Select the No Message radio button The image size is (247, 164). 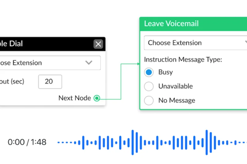149,101
